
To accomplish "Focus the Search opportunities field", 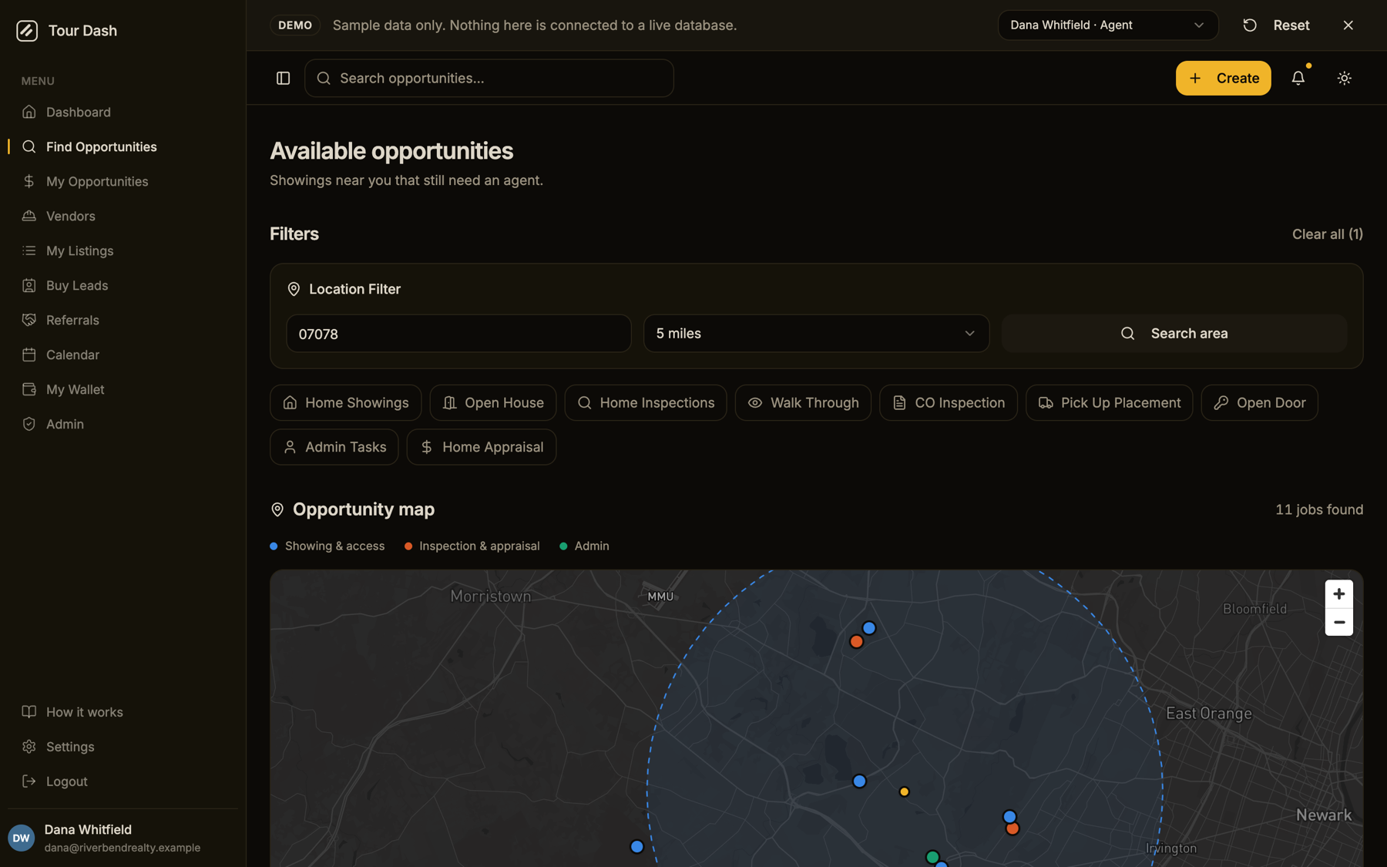I will [x=489, y=78].
